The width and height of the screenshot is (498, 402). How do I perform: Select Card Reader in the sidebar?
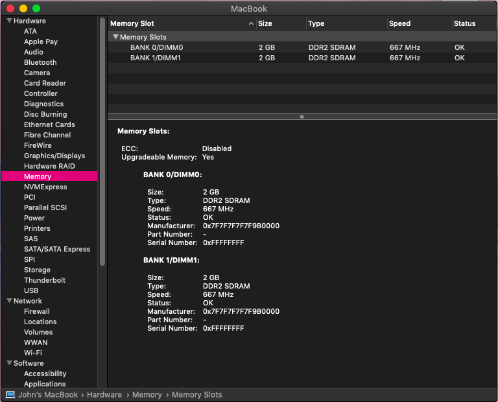(45, 83)
